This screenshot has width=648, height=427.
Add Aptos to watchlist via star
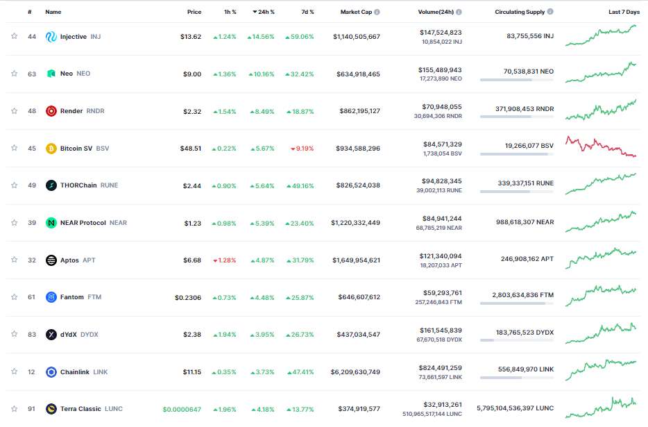[x=14, y=260]
